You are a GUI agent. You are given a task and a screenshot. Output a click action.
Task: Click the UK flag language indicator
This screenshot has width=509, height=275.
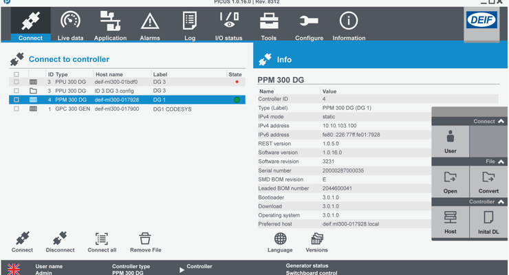click(x=14, y=269)
